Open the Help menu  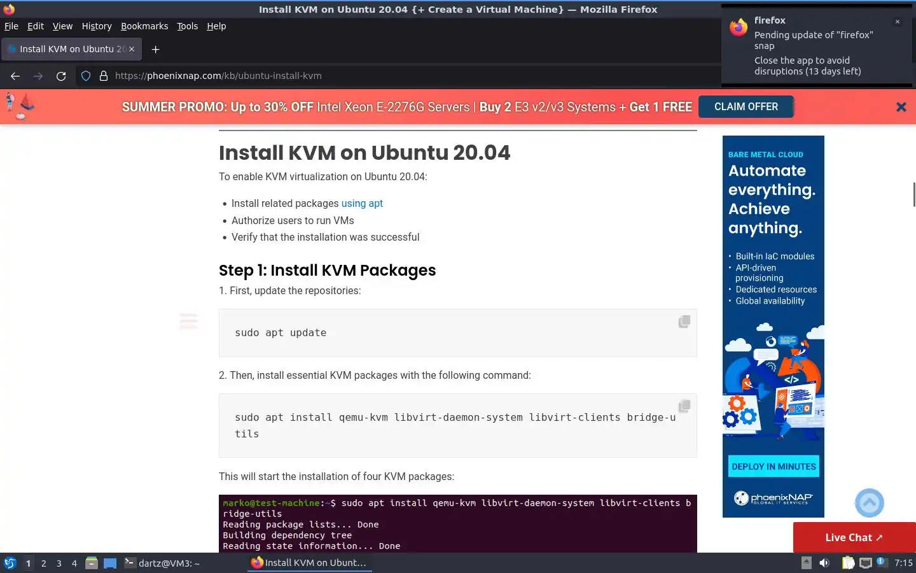tap(216, 26)
